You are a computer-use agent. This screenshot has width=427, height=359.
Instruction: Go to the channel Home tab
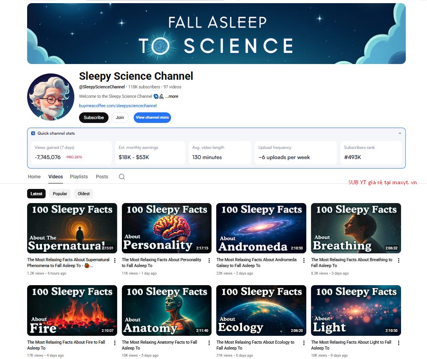35,177
